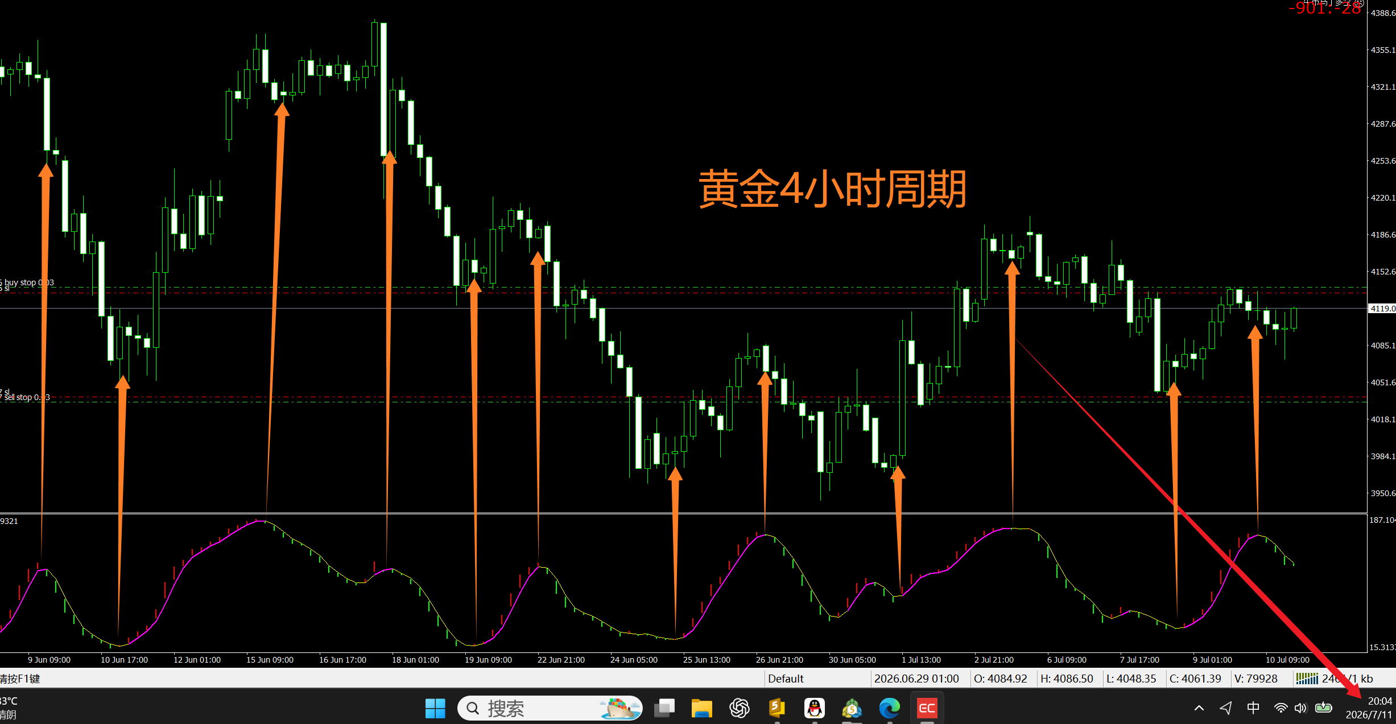This screenshot has height=724, width=1396.
Task: Open the red EC app icon
Action: (x=927, y=708)
